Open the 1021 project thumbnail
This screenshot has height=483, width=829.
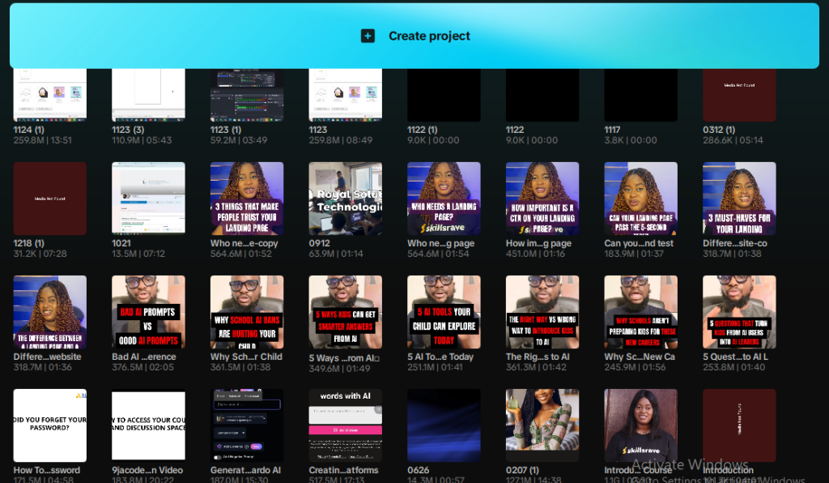pyautogui.click(x=148, y=199)
